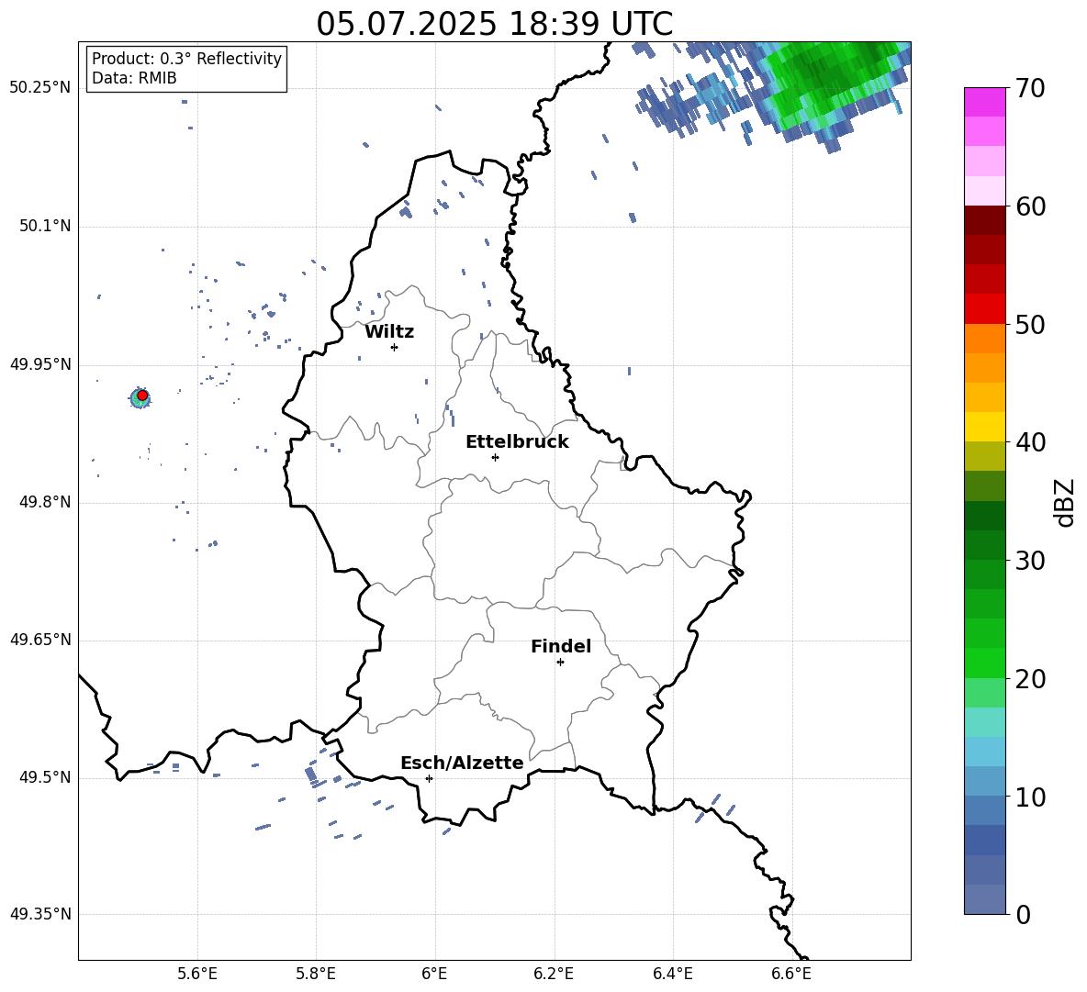This screenshot has width=1087, height=992.
Task: Click the 'Product: 0.3° Reflectivity' label
Action: pos(186,59)
